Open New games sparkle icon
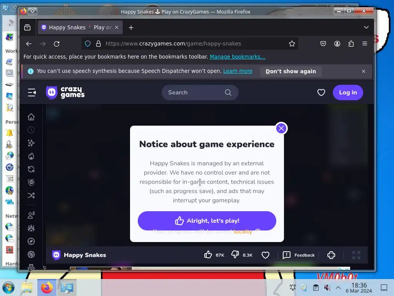This screenshot has width=394, height=296. 31,143
